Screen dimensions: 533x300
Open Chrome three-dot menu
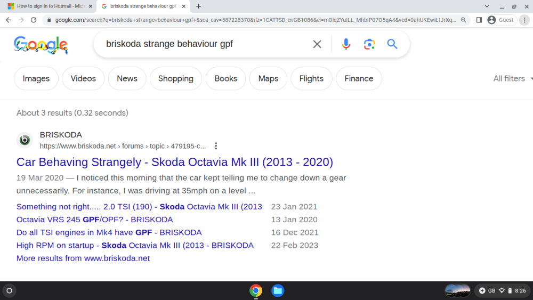524,20
